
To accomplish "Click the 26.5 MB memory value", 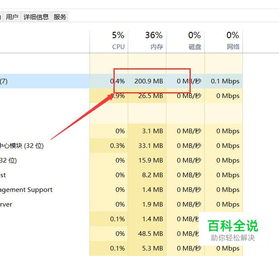I will click(150, 96).
